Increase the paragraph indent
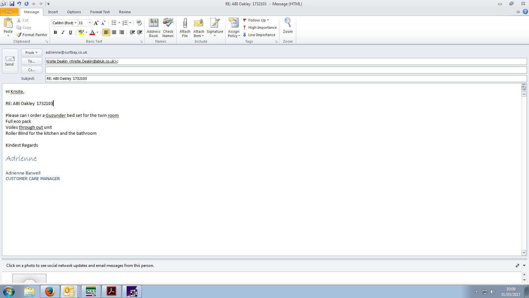 point(140,32)
